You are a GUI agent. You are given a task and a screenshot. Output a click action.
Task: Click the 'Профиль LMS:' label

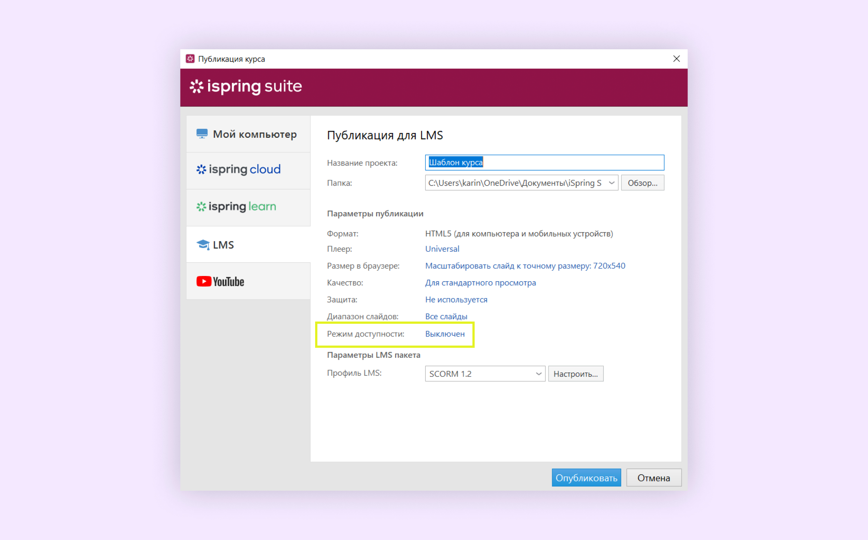coord(354,373)
